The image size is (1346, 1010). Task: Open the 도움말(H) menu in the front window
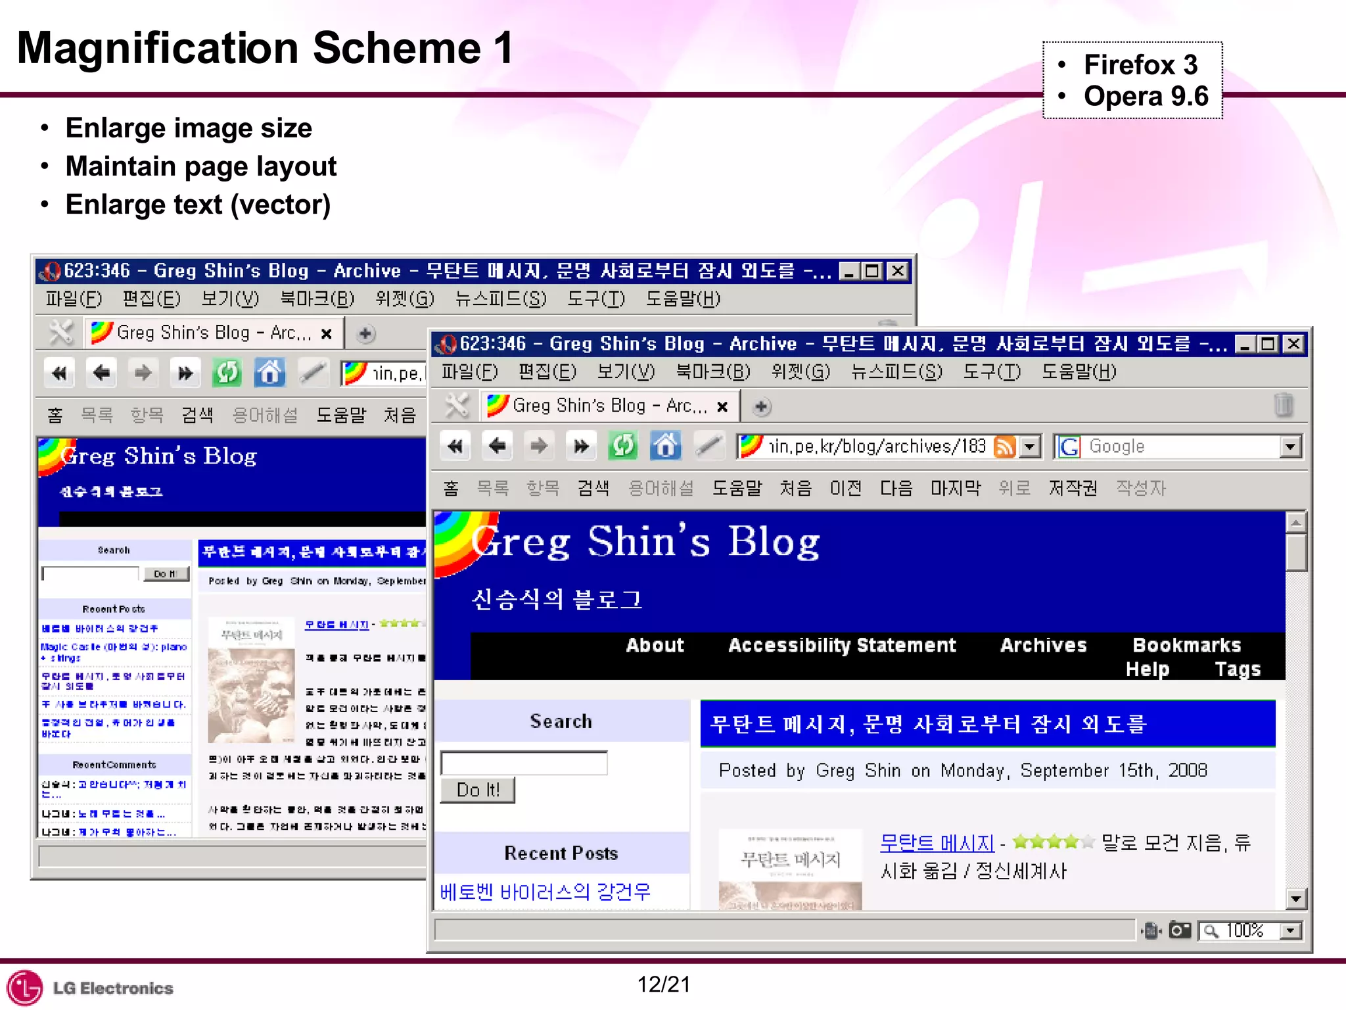pos(1079,372)
